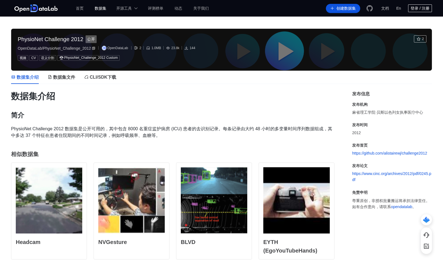Switch to the 数据集文件 tab
This screenshot has height=276, width=443.
tap(61, 77)
